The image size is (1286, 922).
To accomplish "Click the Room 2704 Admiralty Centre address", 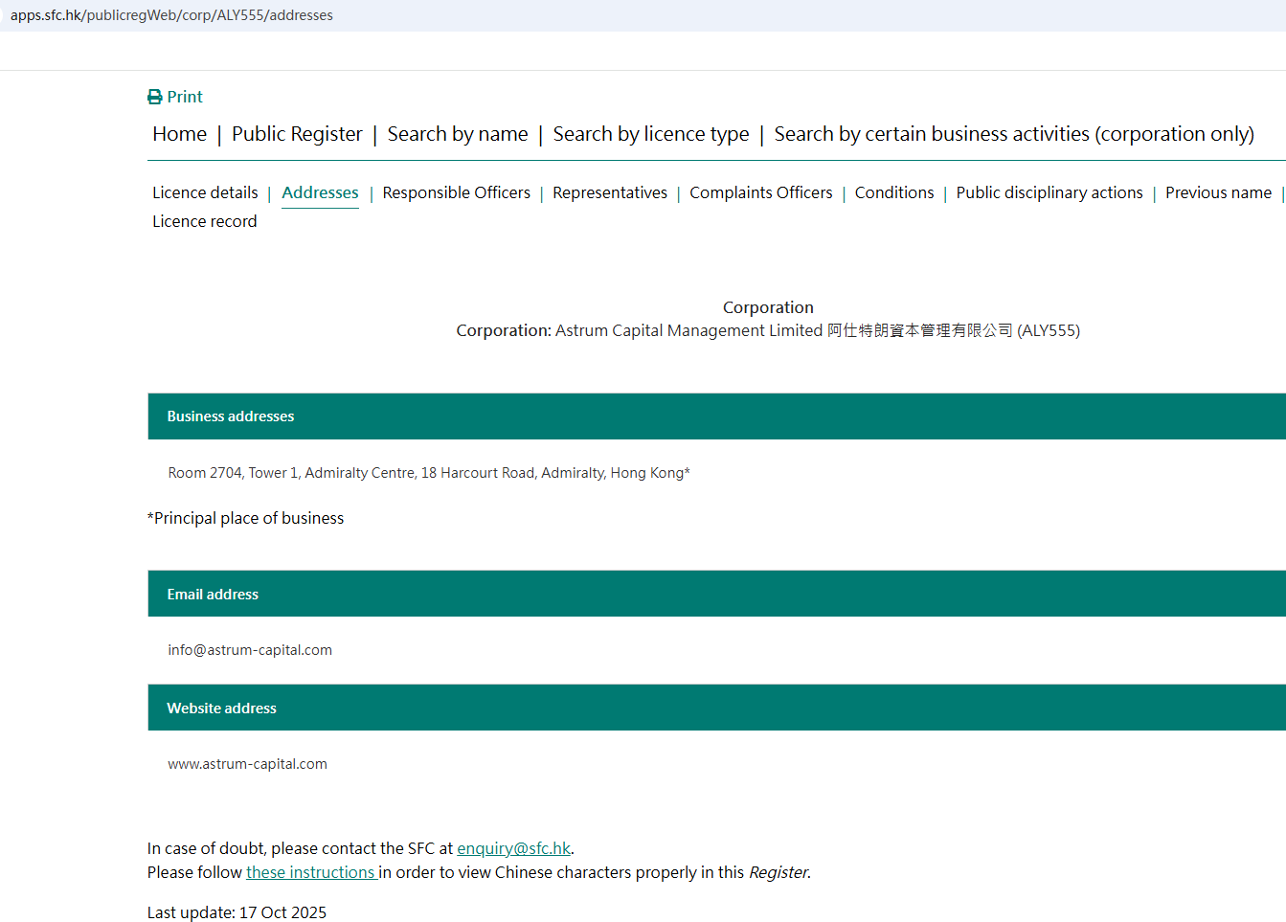I will point(429,473).
